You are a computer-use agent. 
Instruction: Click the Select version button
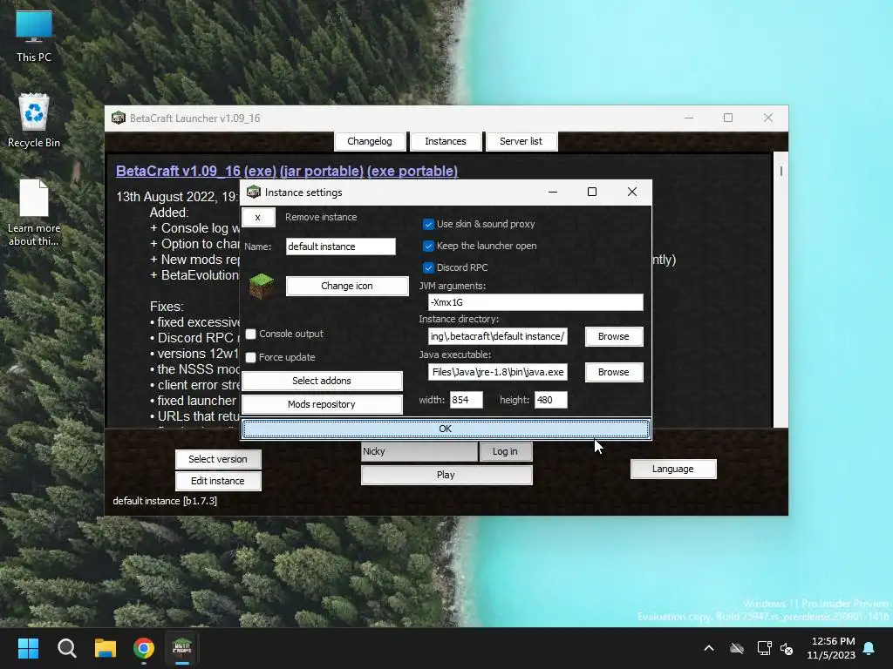[218, 459]
